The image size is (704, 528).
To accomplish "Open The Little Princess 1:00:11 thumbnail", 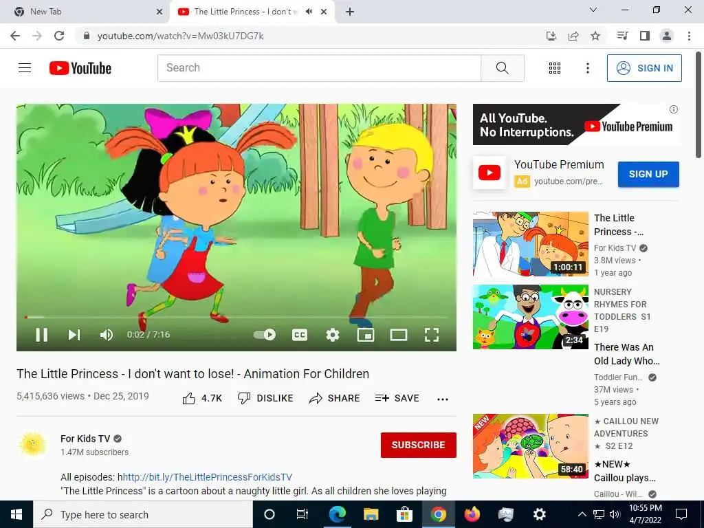I will [530, 244].
